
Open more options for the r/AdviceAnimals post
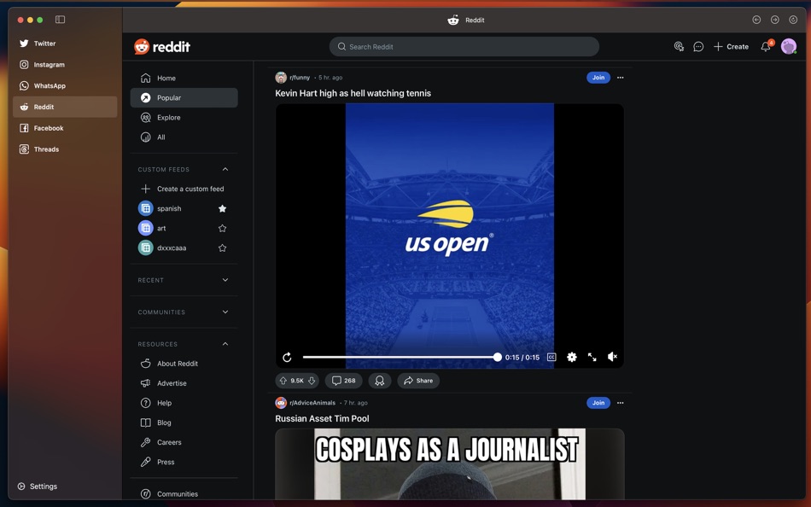(x=620, y=403)
